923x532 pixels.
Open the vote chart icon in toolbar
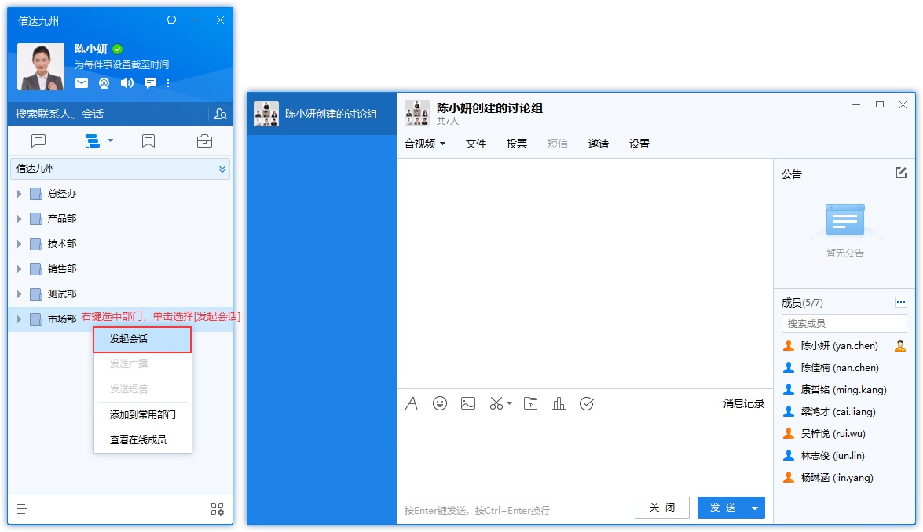click(x=559, y=403)
